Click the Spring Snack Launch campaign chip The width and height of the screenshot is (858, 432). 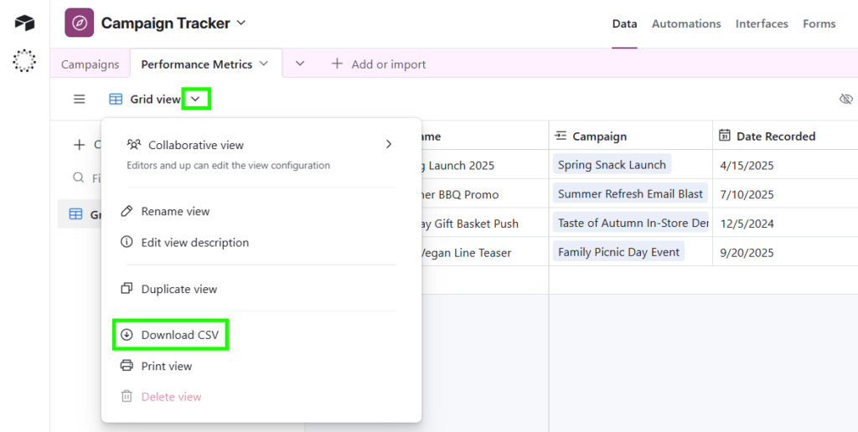pyautogui.click(x=612, y=165)
